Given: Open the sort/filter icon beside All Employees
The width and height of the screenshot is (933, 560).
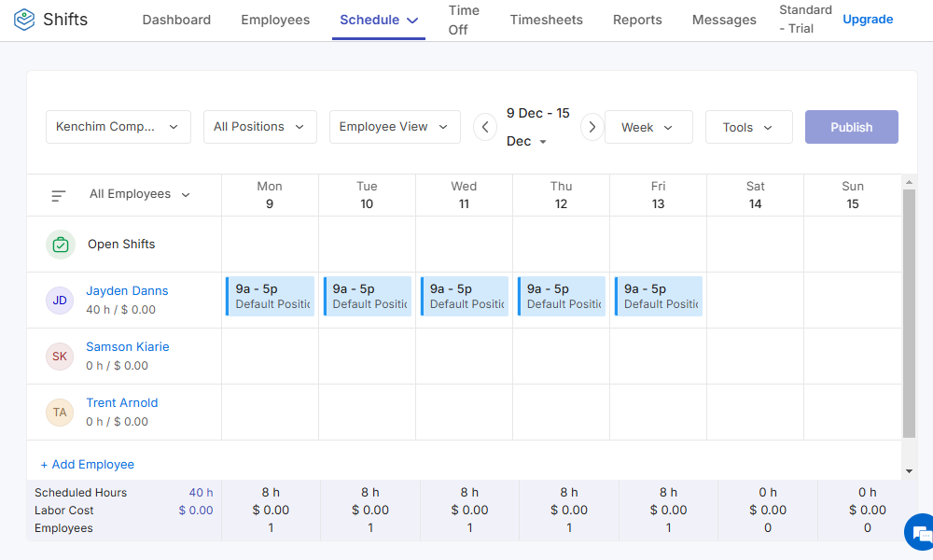Looking at the screenshot, I should (58, 196).
